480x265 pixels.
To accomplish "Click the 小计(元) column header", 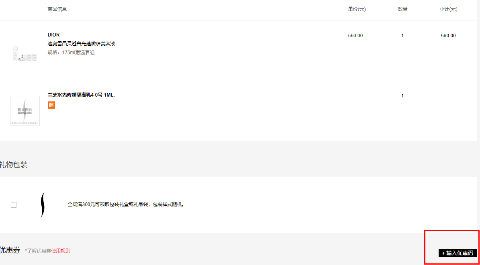I will [448, 9].
